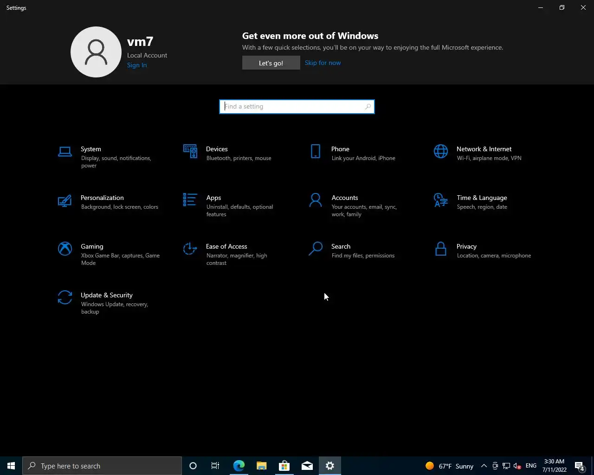Select the Privacy category title
The height and width of the screenshot is (475, 594).
pyautogui.click(x=466, y=246)
